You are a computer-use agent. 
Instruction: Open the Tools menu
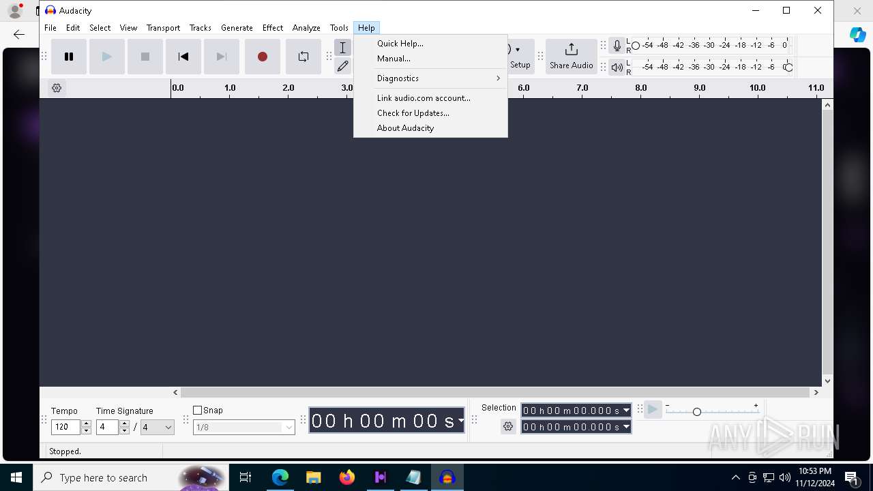pos(339,28)
